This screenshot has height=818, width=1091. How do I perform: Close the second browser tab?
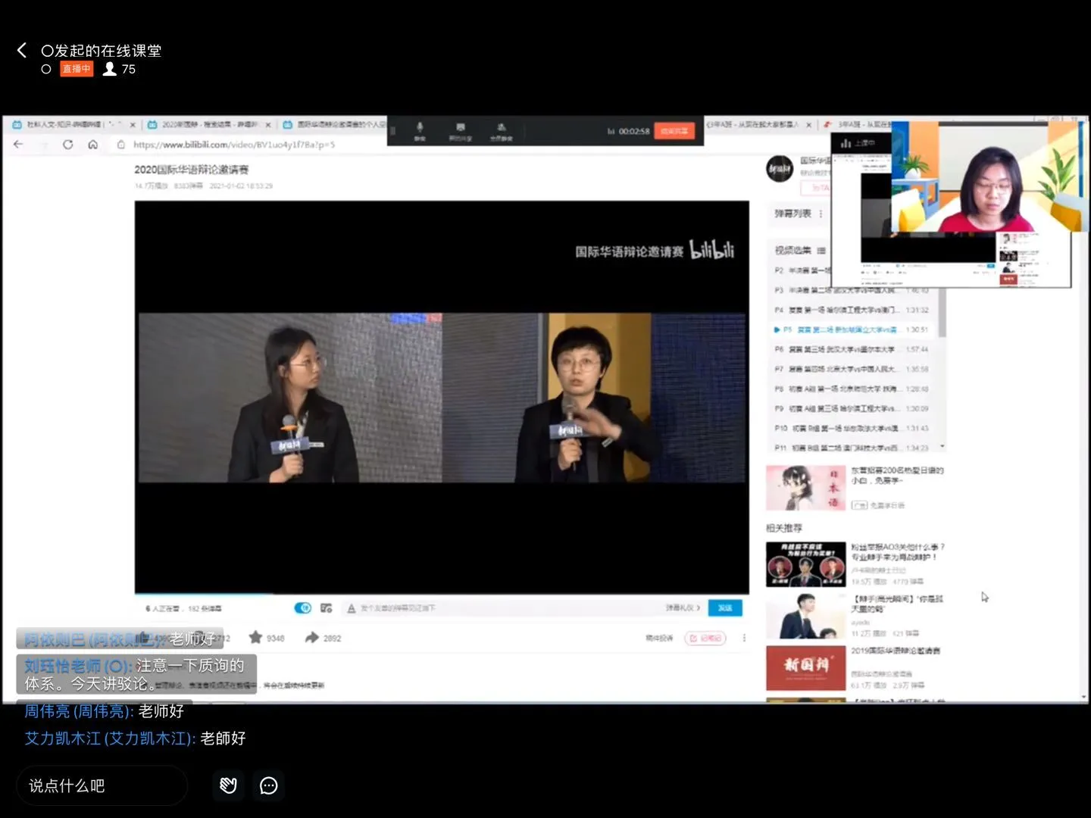click(268, 124)
